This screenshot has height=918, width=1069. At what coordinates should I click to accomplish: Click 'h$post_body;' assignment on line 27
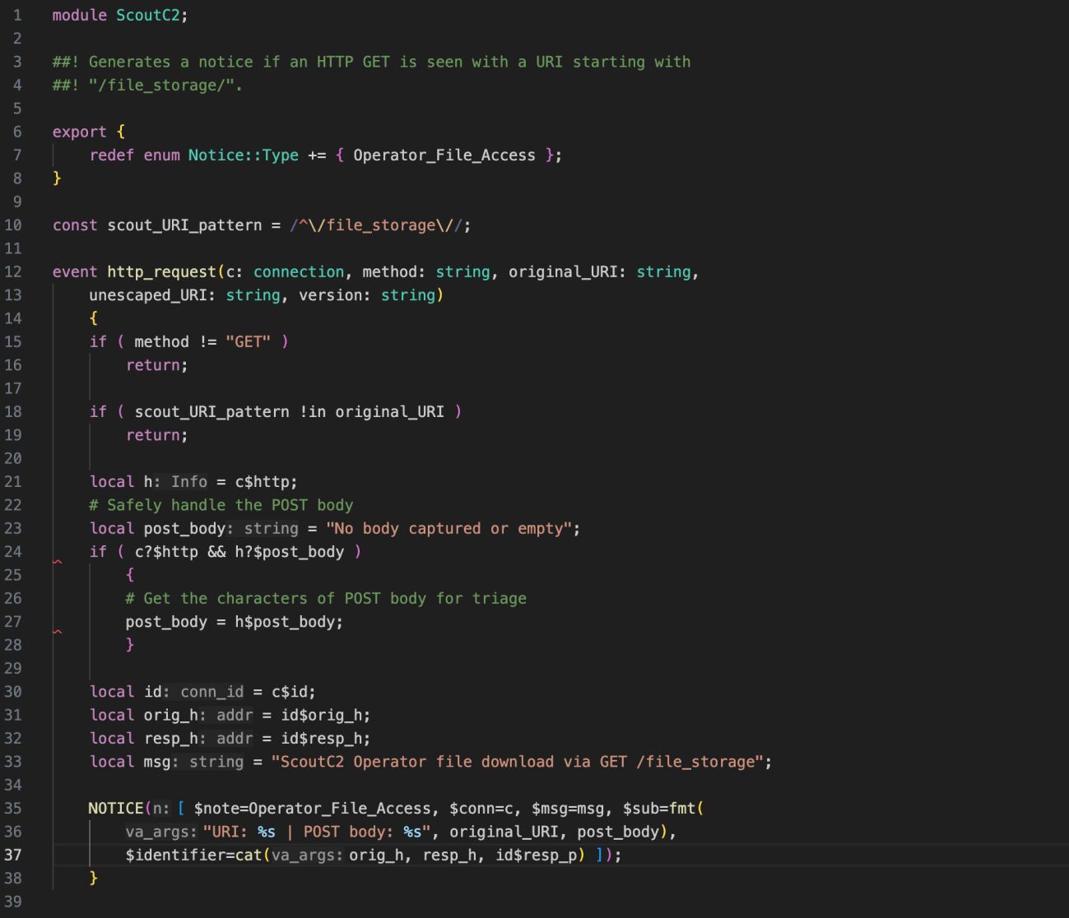pos(289,621)
